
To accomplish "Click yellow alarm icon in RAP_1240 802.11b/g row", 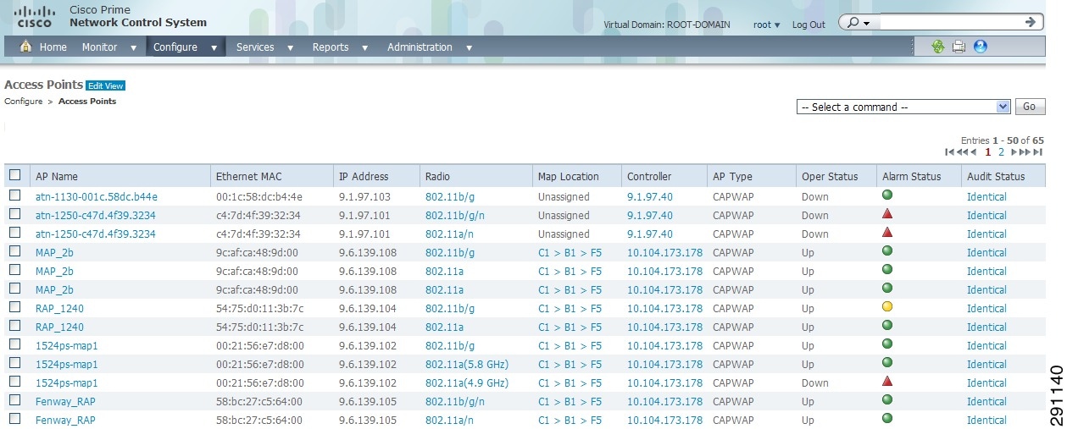I will click(x=887, y=307).
